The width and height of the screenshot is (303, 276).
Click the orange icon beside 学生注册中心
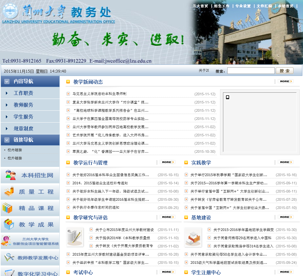pos(186,272)
